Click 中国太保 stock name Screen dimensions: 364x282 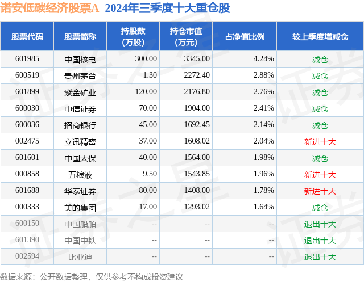tap(80, 158)
